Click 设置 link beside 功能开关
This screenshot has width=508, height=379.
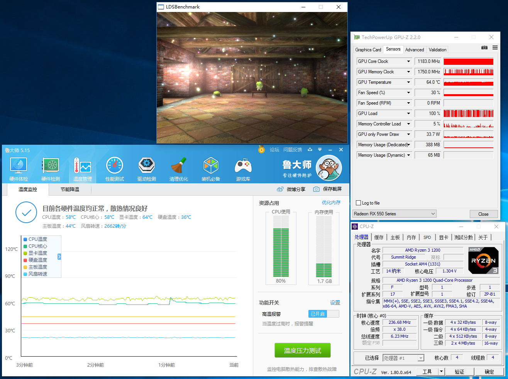[335, 303]
